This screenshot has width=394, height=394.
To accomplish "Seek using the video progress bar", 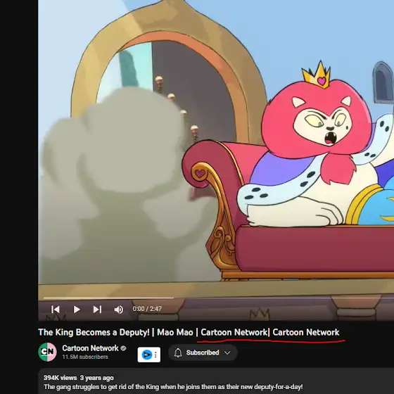I will (x=216, y=298).
